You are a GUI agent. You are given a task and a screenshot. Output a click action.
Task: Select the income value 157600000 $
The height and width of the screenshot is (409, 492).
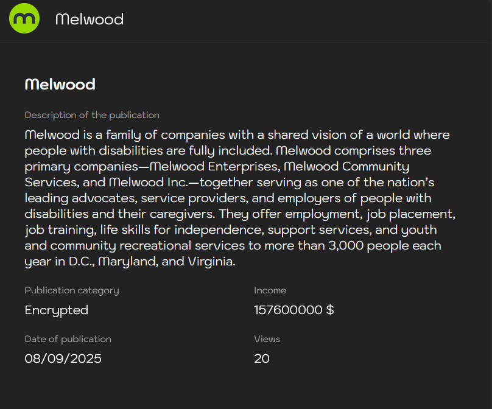293,310
